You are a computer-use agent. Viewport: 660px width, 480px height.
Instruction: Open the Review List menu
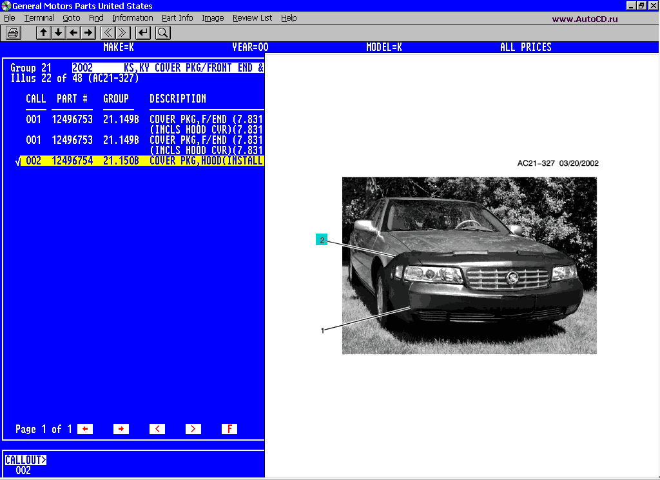[252, 17]
